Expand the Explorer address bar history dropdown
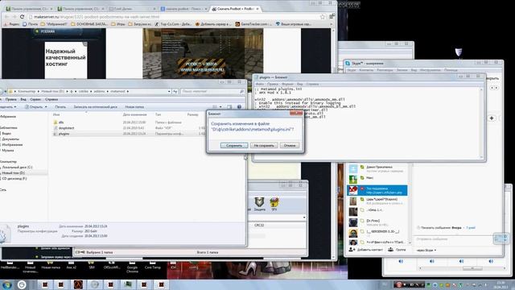Viewport: 515px width, 290px height. [x=169, y=91]
